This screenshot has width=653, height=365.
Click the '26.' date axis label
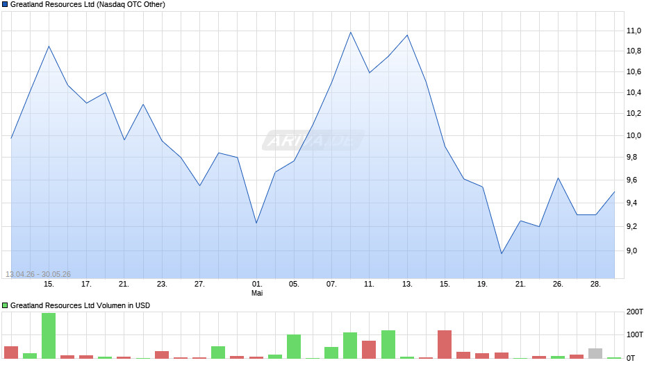(x=558, y=285)
